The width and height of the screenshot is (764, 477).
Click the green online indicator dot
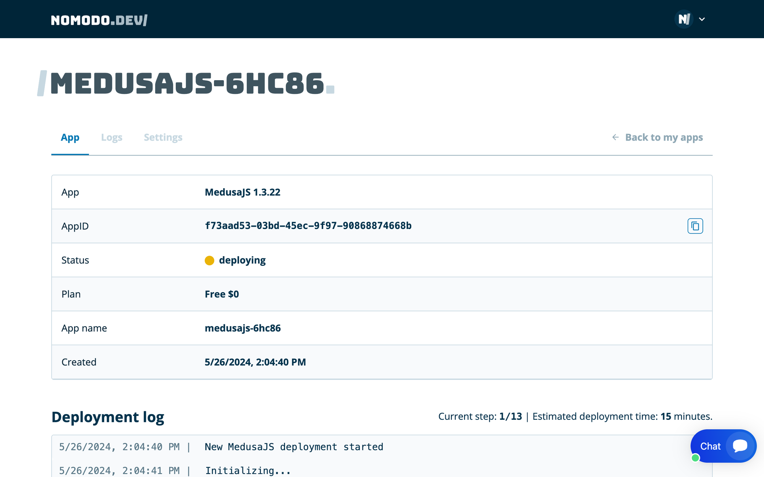[x=695, y=458]
